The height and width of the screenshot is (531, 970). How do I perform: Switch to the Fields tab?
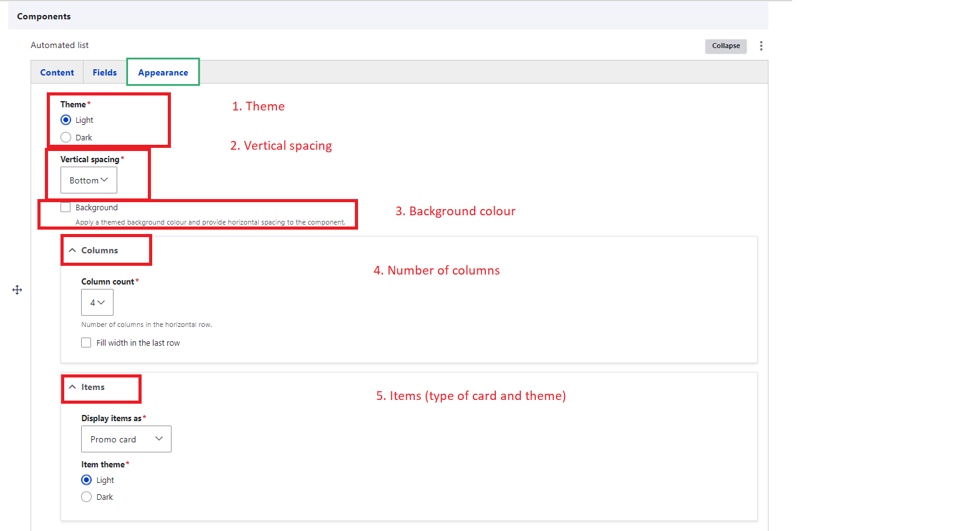pos(105,72)
